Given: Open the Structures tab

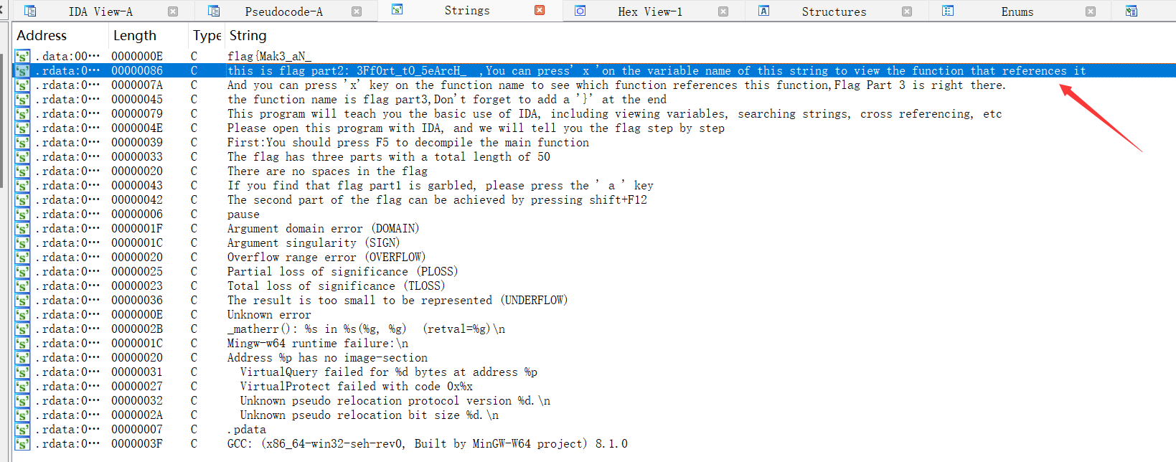Looking at the screenshot, I should click(834, 11).
